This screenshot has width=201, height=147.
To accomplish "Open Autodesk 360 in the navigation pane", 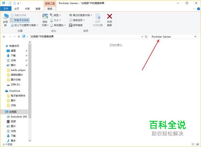I will point(17,117).
